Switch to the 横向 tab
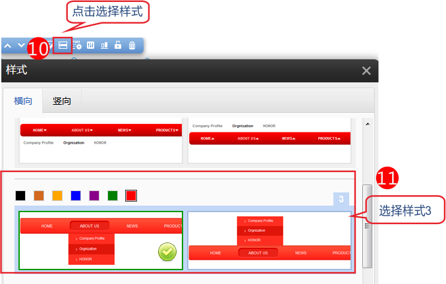 [x=23, y=101]
